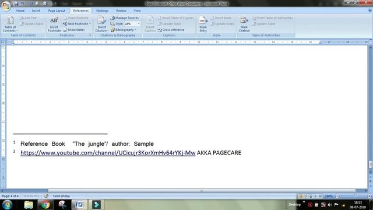This screenshot has height=210, width=373.
Task: Click the proofing errors icon in the status bar
Action: click(46, 196)
